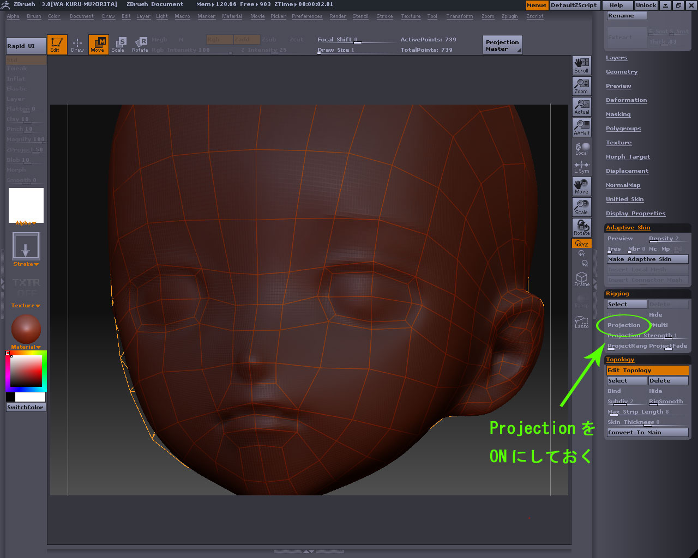
Task: Click the Zoom canvas icon
Action: (x=581, y=86)
